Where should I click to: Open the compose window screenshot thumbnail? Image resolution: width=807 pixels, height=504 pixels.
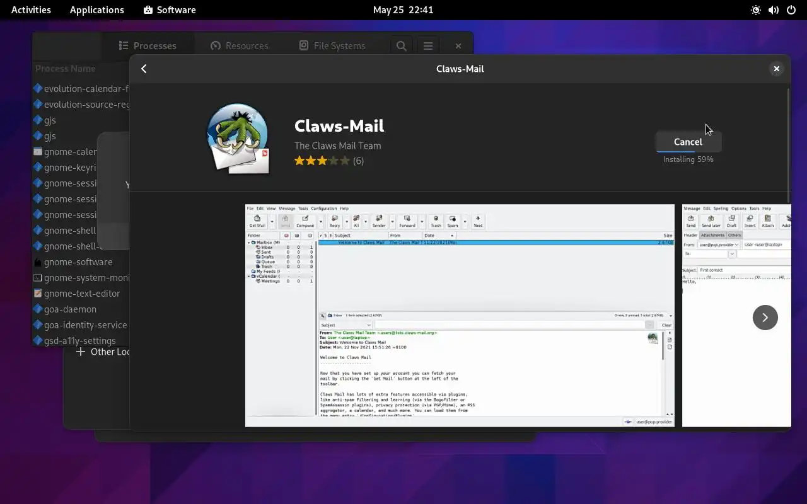click(736, 315)
